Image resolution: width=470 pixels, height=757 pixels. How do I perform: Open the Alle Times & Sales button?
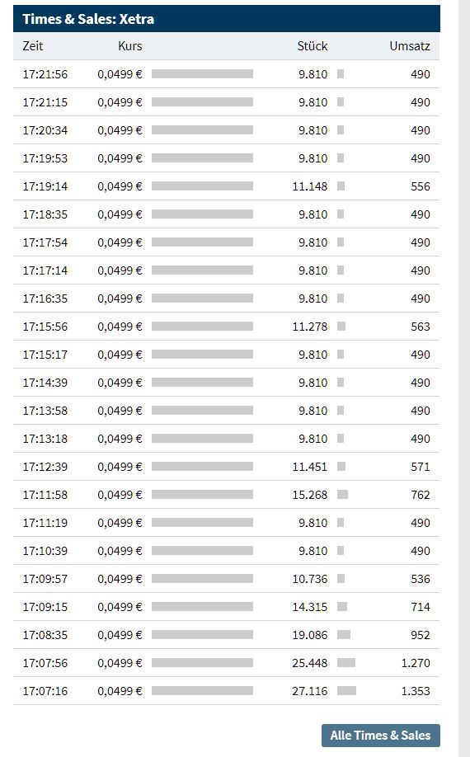(381, 736)
